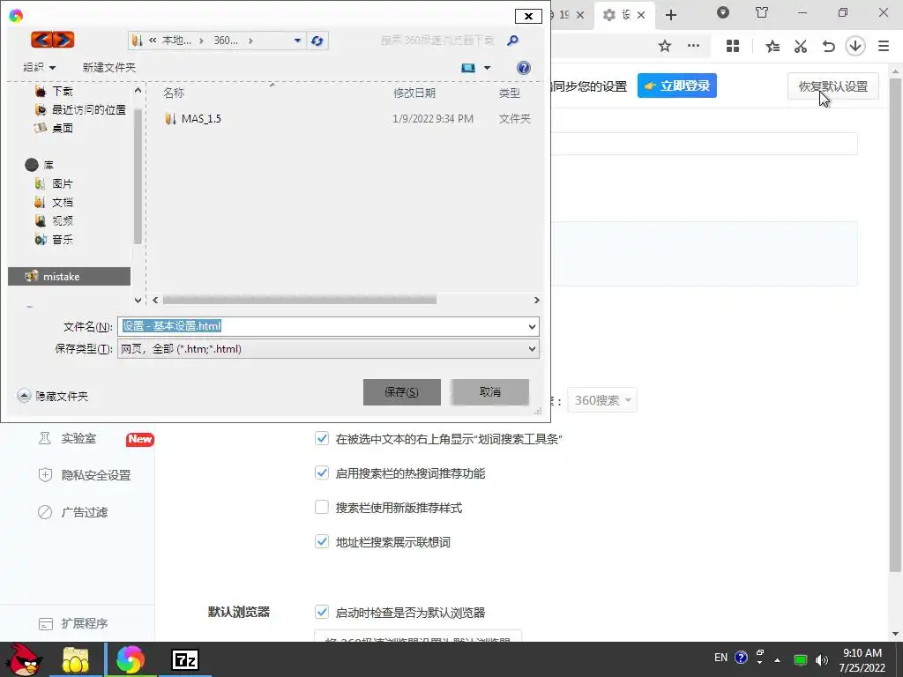
Task: Expand the 组织 organize menu
Action: tap(39, 67)
